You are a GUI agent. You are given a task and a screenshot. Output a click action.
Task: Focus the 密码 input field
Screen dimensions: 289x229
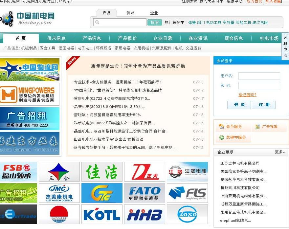(259, 85)
